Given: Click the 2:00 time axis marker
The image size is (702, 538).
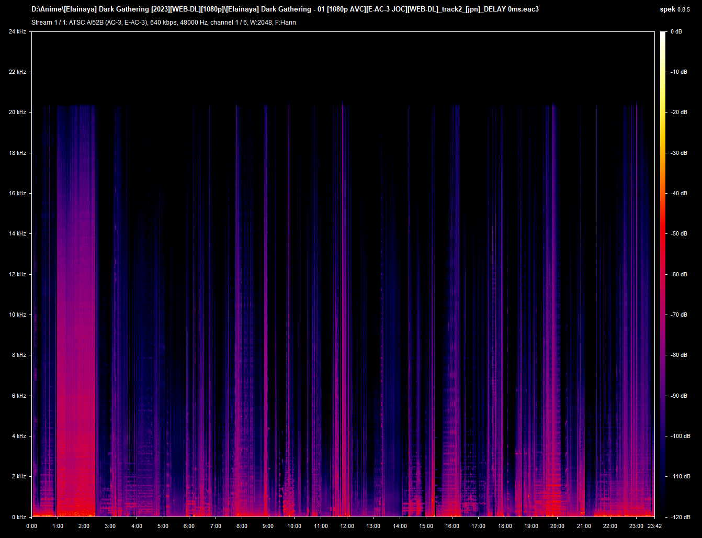Looking at the screenshot, I should coord(84,526).
